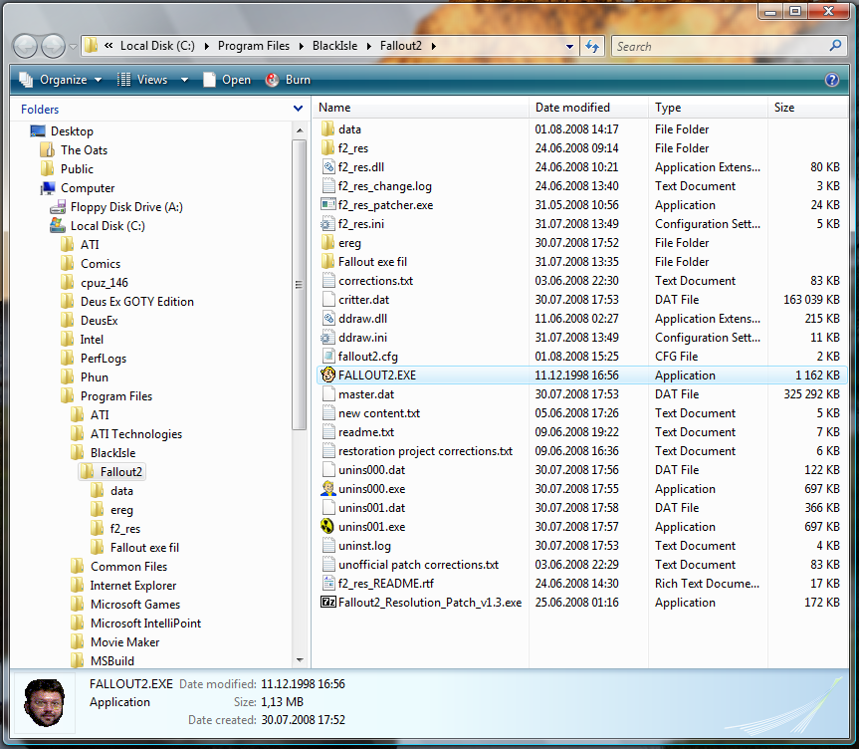Select the f2_res_change.log file name
The height and width of the screenshot is (749, 859).
coord(385,186)
